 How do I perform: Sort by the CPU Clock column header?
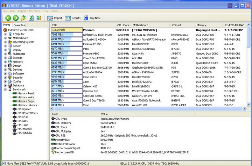pos(122,25)
